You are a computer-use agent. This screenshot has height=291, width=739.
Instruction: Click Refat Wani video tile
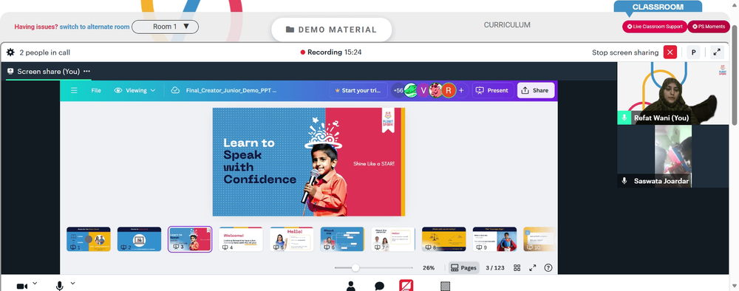(672, 93)
